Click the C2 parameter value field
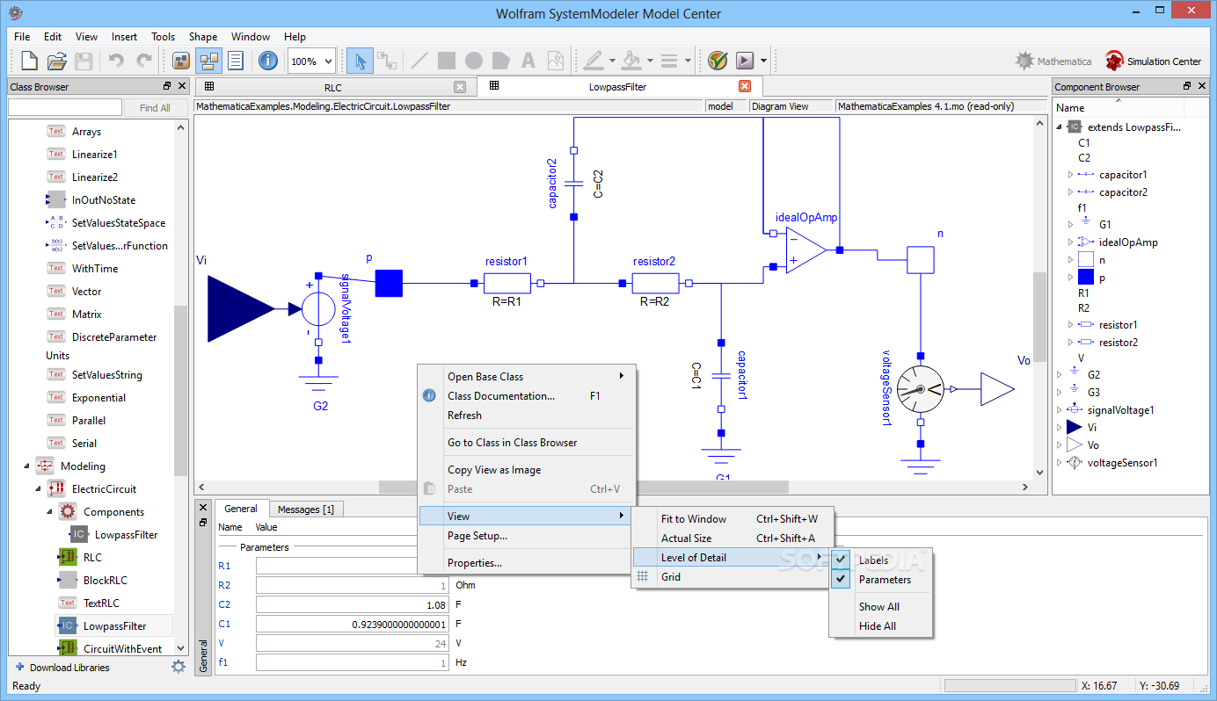 353,604
